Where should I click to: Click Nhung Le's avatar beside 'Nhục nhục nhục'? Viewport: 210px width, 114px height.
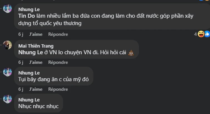pyautogui.click(x=8, y=99)
